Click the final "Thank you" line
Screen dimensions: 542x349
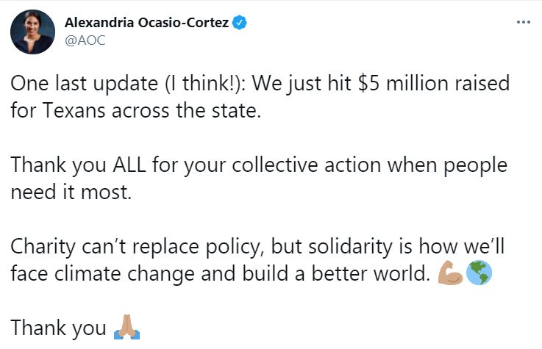[58, 328]
